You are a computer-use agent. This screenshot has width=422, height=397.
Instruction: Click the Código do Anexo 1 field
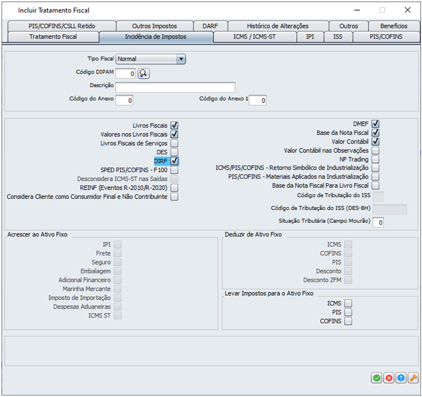click(258, 100)
